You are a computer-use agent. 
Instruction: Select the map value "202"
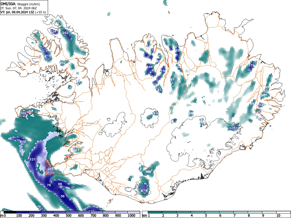tap(65, 33)
